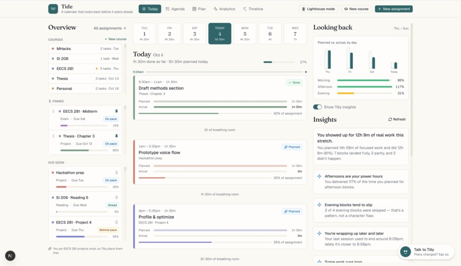Image resolution: width=461 pixels, height=266 pixels.
Task: Open Afternoons are your power hours insight
Action: [361, 182]
